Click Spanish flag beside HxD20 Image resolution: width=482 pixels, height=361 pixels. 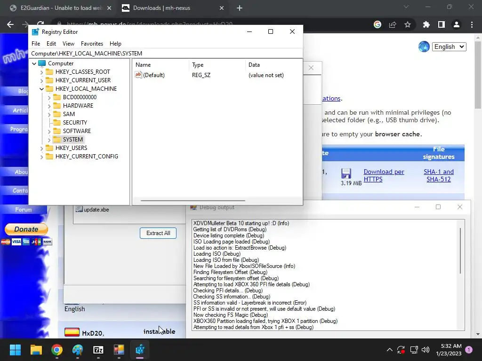[x=72, y=332]
